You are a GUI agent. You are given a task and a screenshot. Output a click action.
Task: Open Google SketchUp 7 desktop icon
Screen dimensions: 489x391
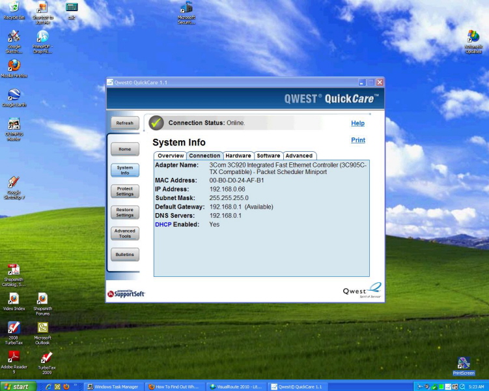point(14,188)
